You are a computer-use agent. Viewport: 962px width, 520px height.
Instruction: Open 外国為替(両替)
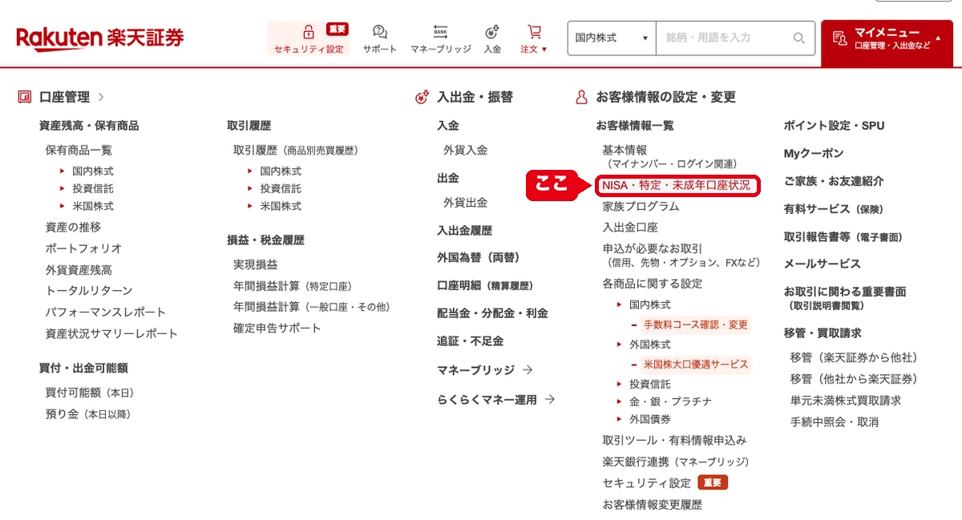(x=479, y=257)
